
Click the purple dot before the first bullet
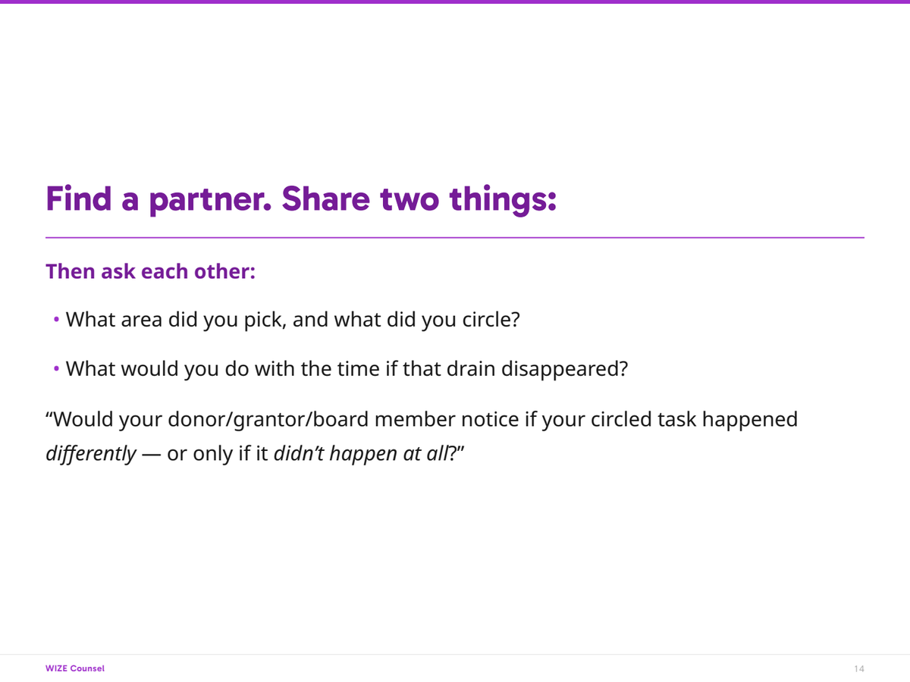[x=57, y=320]
